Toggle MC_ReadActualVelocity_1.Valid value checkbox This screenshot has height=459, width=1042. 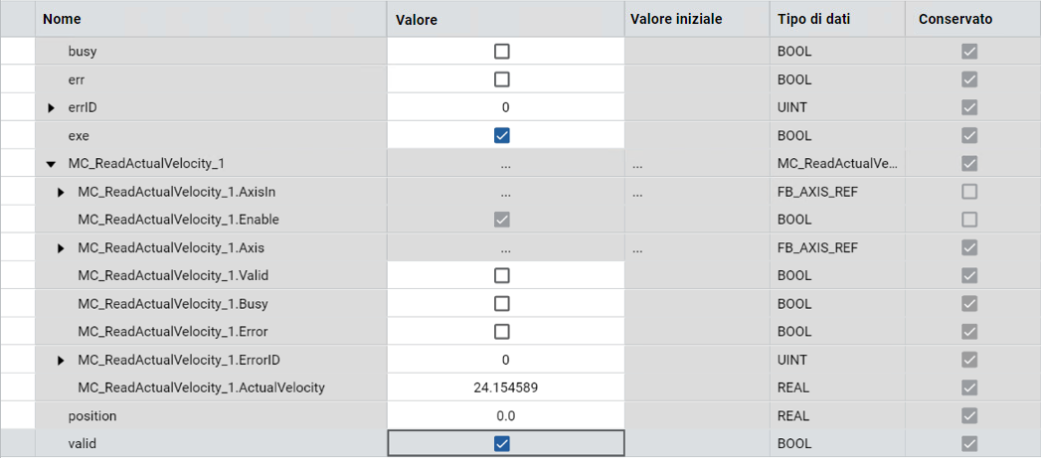(502, 275)
